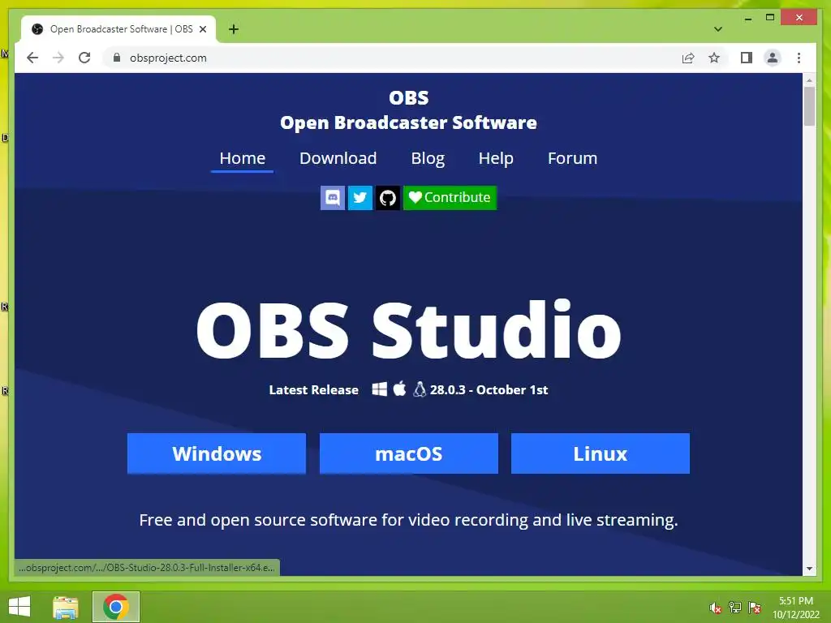
Task: Click the Windows logo release icon
Action: [380, 389]
